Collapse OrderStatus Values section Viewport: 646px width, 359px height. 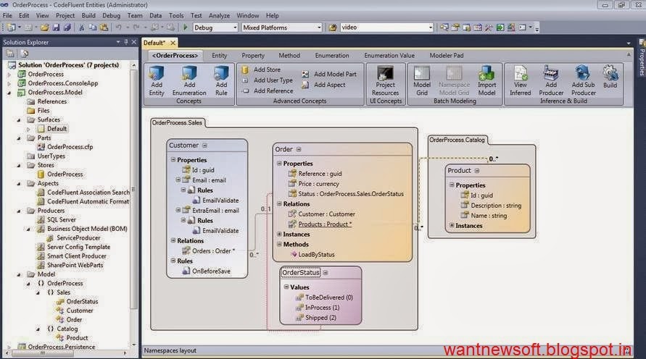click(286, 287)
